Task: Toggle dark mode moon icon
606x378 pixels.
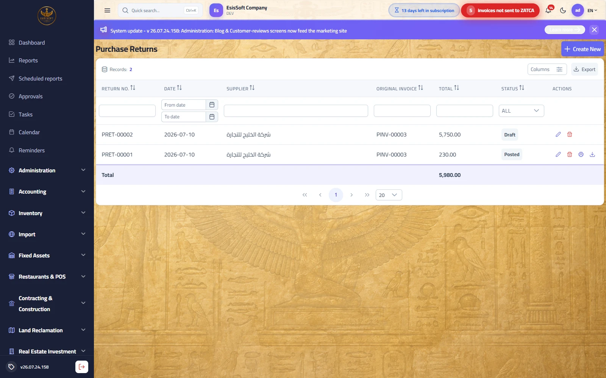Action: 563,11
